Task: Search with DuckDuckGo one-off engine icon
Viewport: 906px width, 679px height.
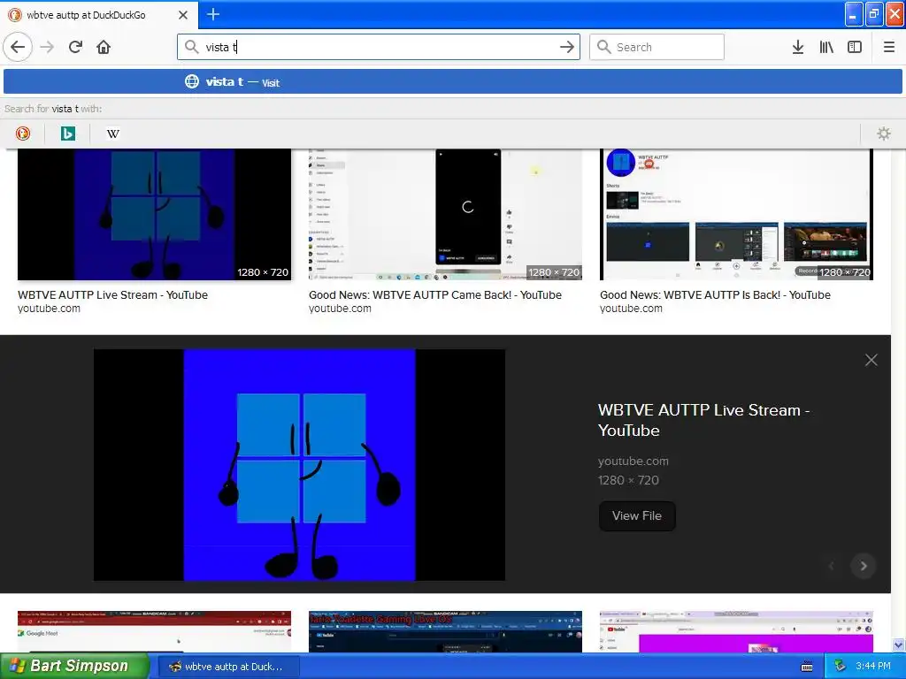Action: point(22,134)
